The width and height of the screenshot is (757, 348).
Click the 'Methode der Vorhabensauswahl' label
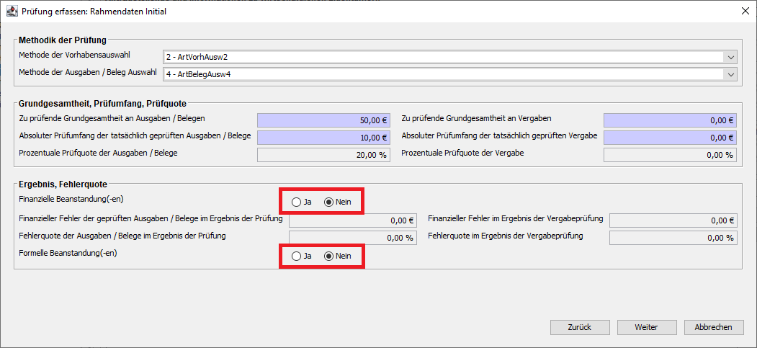[x=74, y=55]
